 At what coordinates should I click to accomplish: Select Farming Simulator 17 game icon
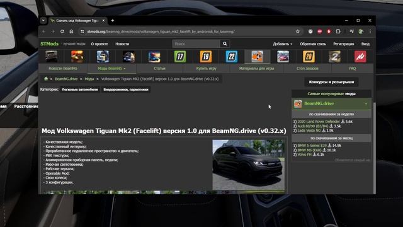pyautogui.click(x=180, y=56)
